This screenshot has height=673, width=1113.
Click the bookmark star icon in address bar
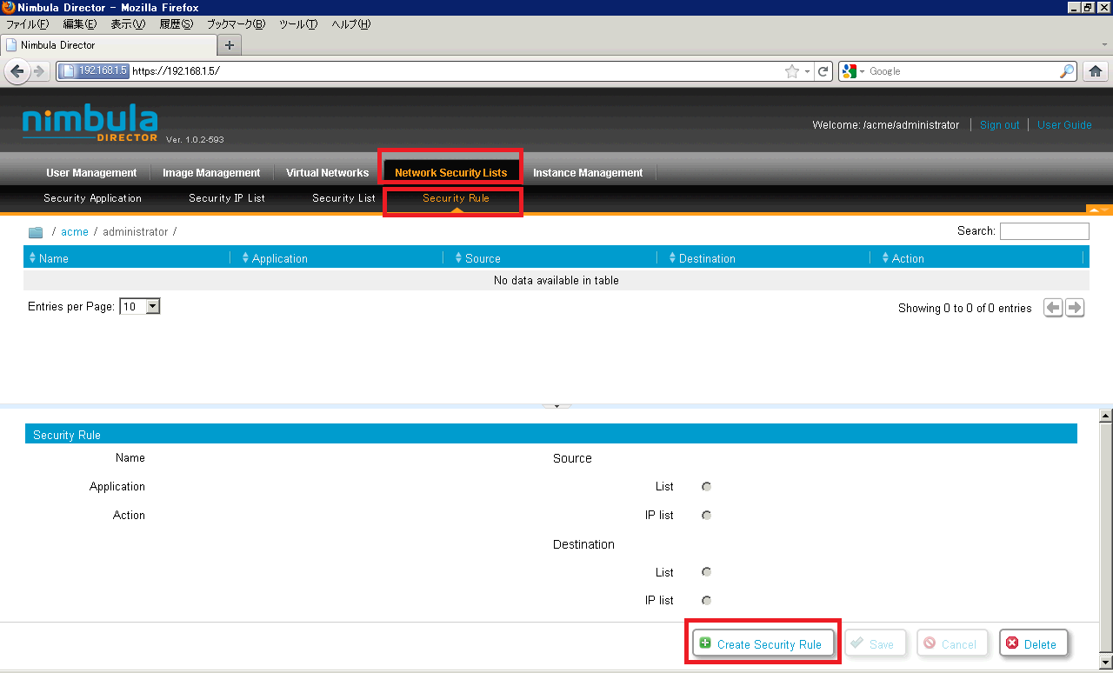click(791, 71)
